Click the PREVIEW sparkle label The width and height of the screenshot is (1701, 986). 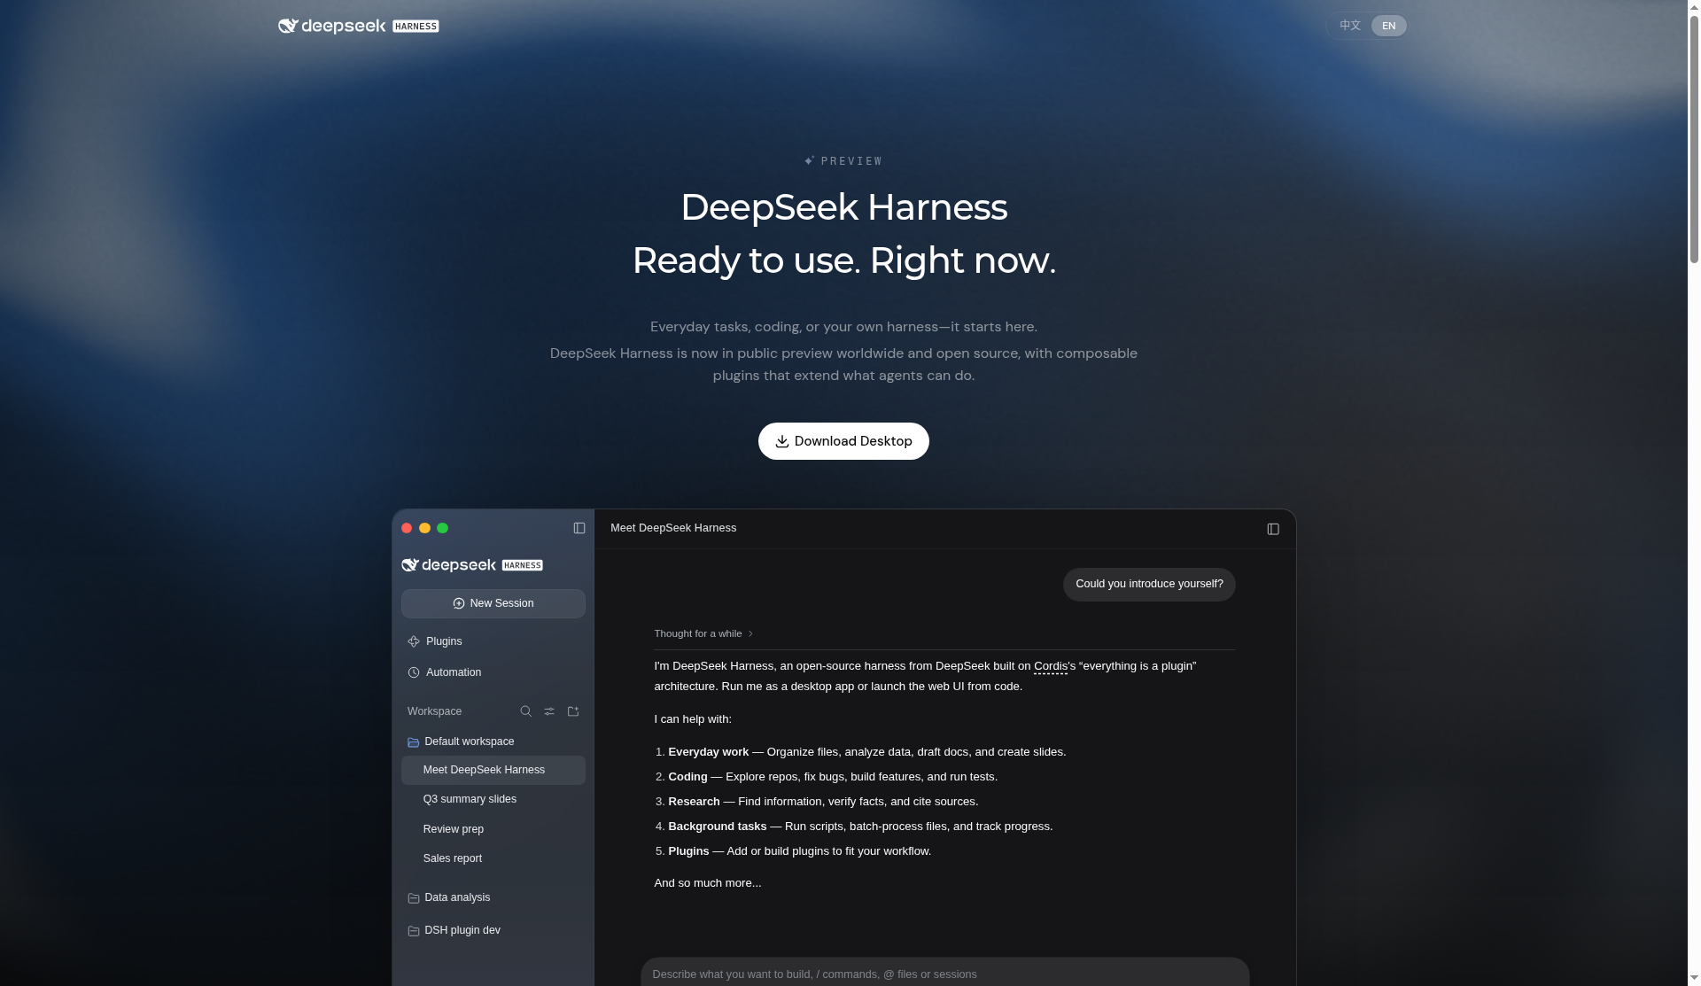(843, 161)
